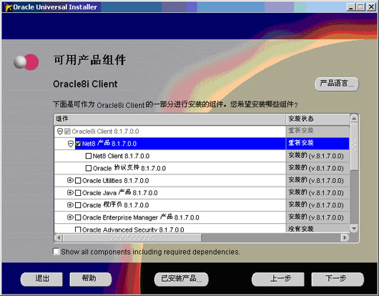
Task: Click the vertical scrollbar down arrow
Action: (x=354, y=228)
